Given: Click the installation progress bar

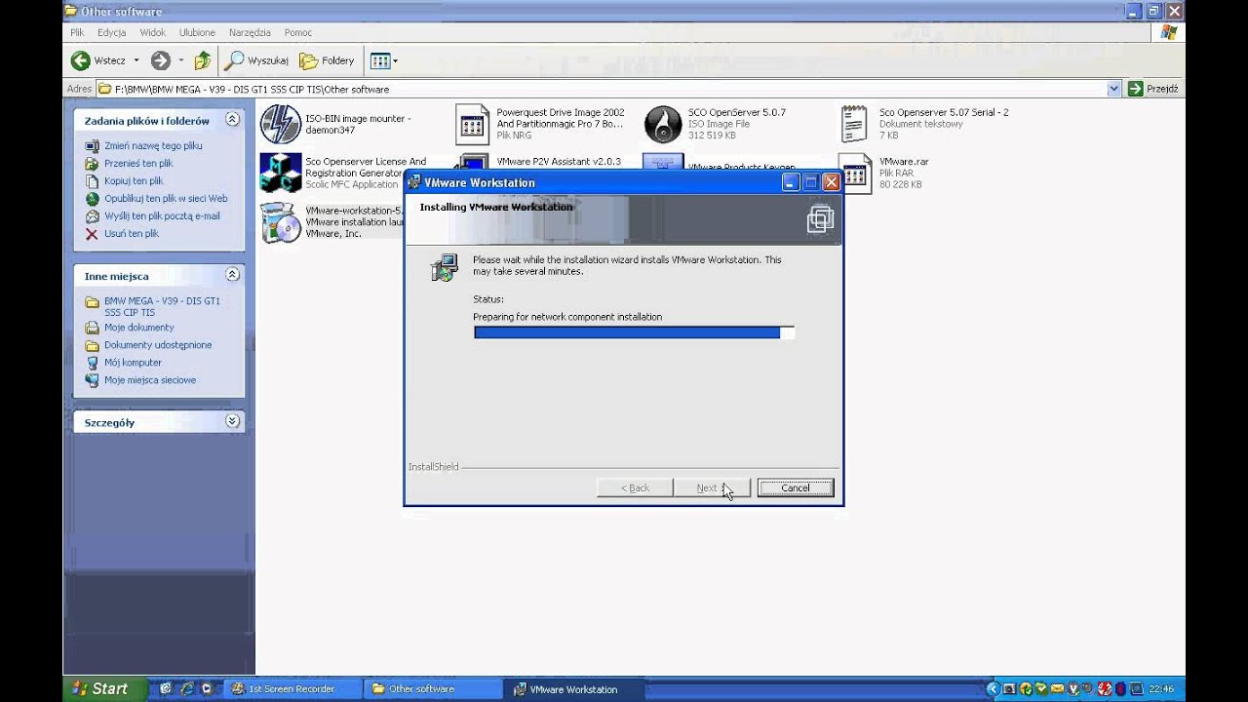Looking at the screenshot, I should pyautogui.click(x=634, y=332).
